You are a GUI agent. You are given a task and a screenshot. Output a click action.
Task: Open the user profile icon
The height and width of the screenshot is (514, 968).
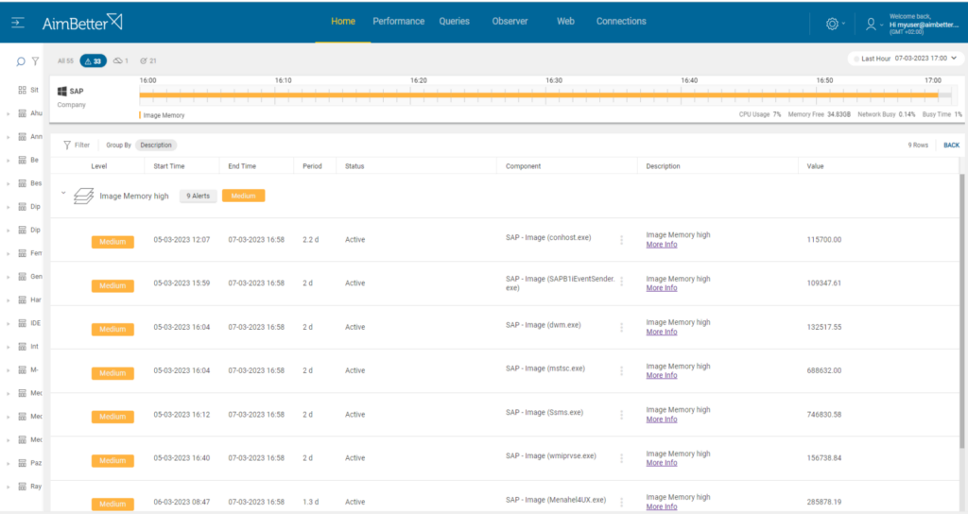871,24
